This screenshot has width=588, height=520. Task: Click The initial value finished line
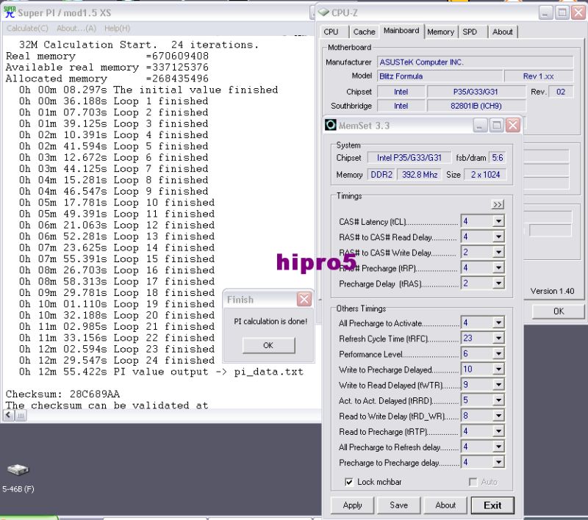coord(148,90)
